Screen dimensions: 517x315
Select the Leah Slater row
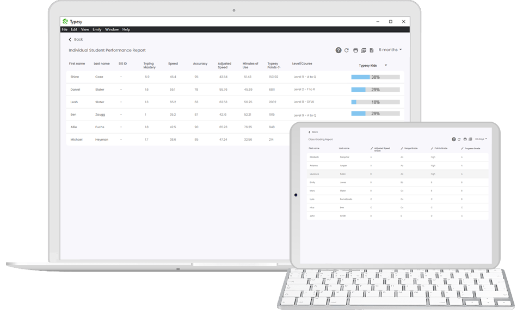tap(235, 102)
